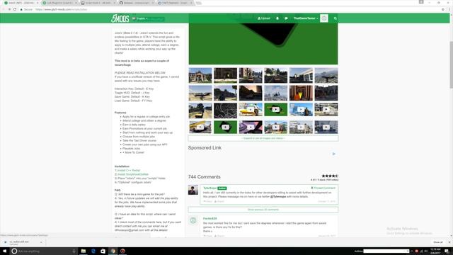The image size is (453, 255).
Task: Open first thumbnail in the first gallery row
Action: click(x=200, y=75)
